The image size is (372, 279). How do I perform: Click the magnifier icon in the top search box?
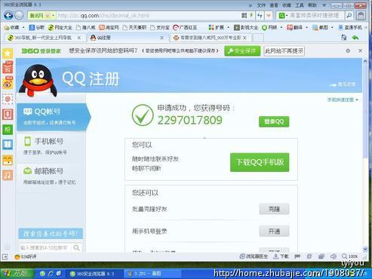[349, 16]
